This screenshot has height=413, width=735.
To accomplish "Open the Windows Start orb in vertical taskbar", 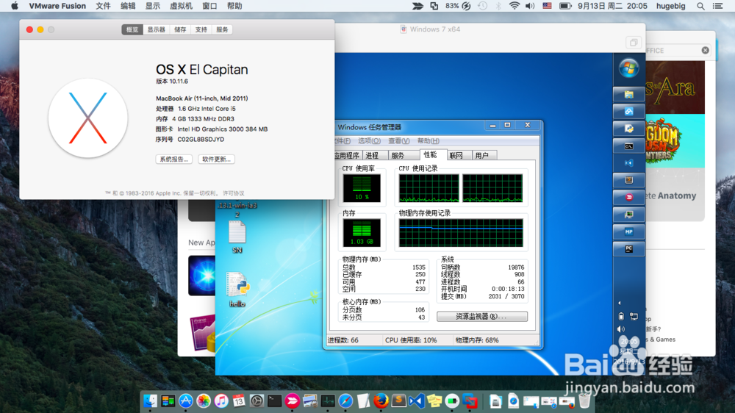I will 628,68.
